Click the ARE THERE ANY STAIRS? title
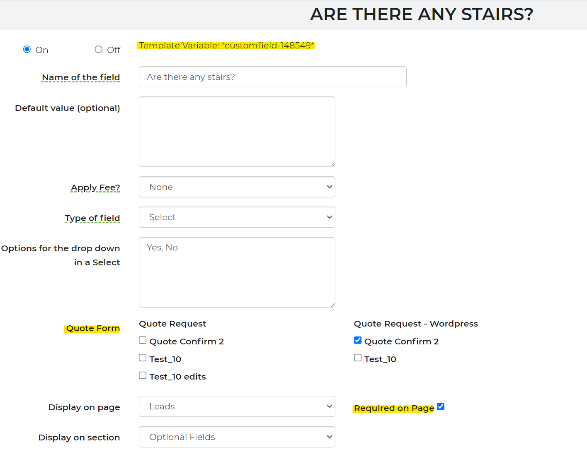 [422, 14]
